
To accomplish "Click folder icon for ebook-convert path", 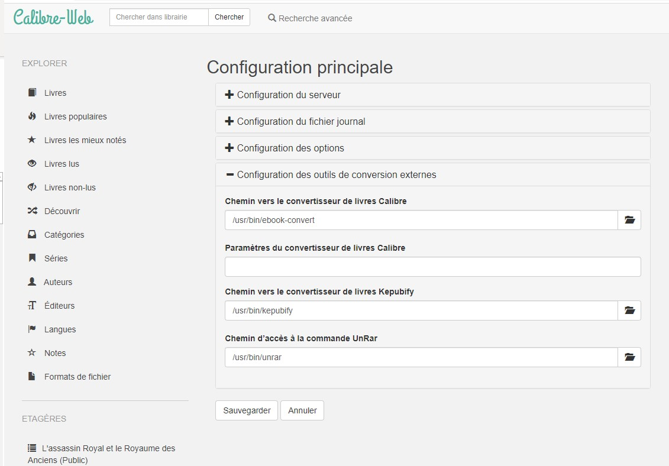I will [x=629, y=220].
